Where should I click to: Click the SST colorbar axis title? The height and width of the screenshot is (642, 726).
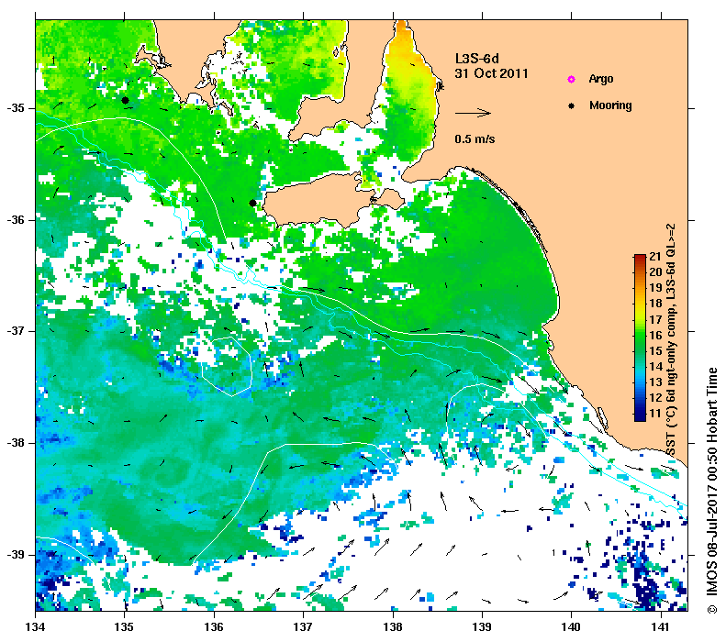670,339
